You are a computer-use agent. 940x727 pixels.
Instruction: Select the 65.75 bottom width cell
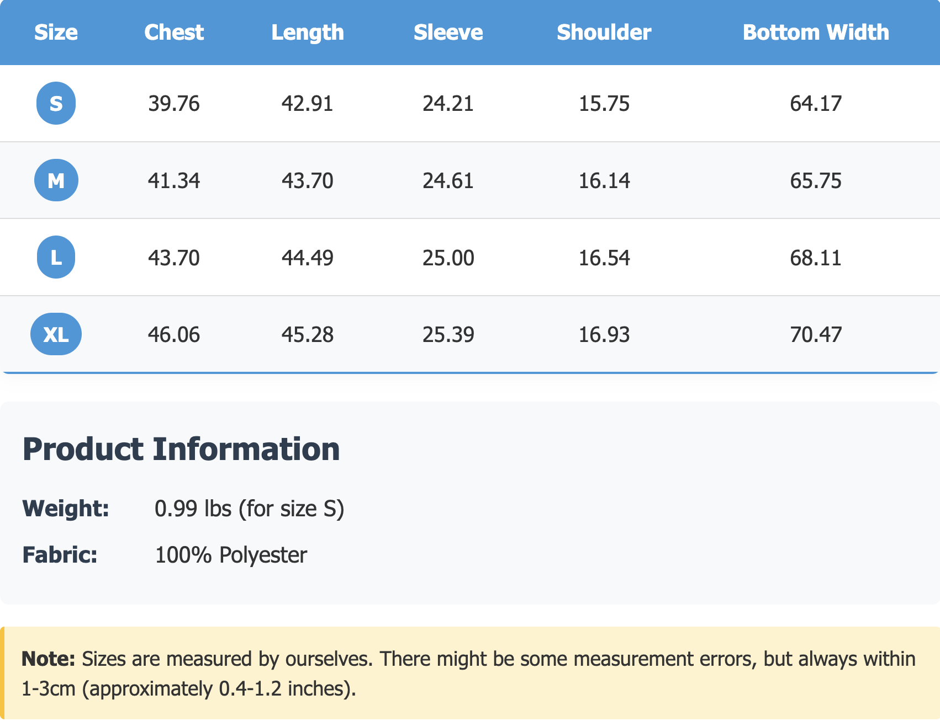pyautogui.click(x=816, y=181)
